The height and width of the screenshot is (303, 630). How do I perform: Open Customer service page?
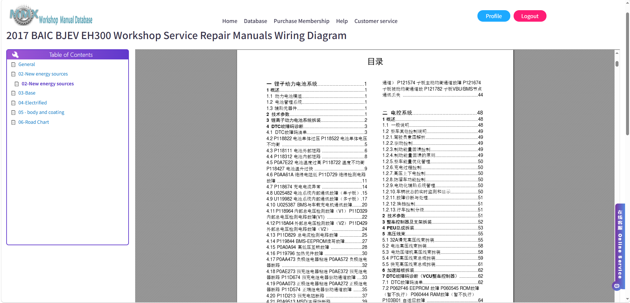376,21
